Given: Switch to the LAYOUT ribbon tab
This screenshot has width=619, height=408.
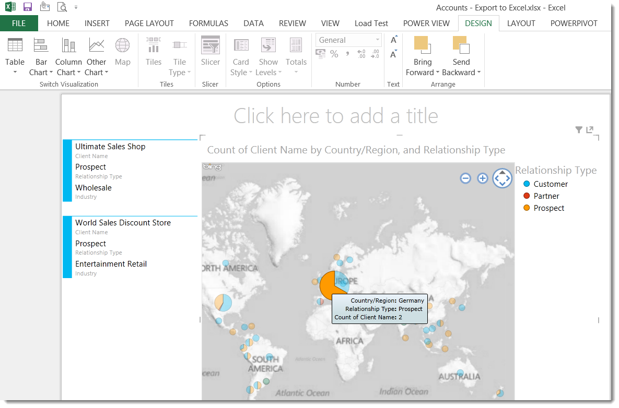Looking at the screenshot, I should point(521,23).
